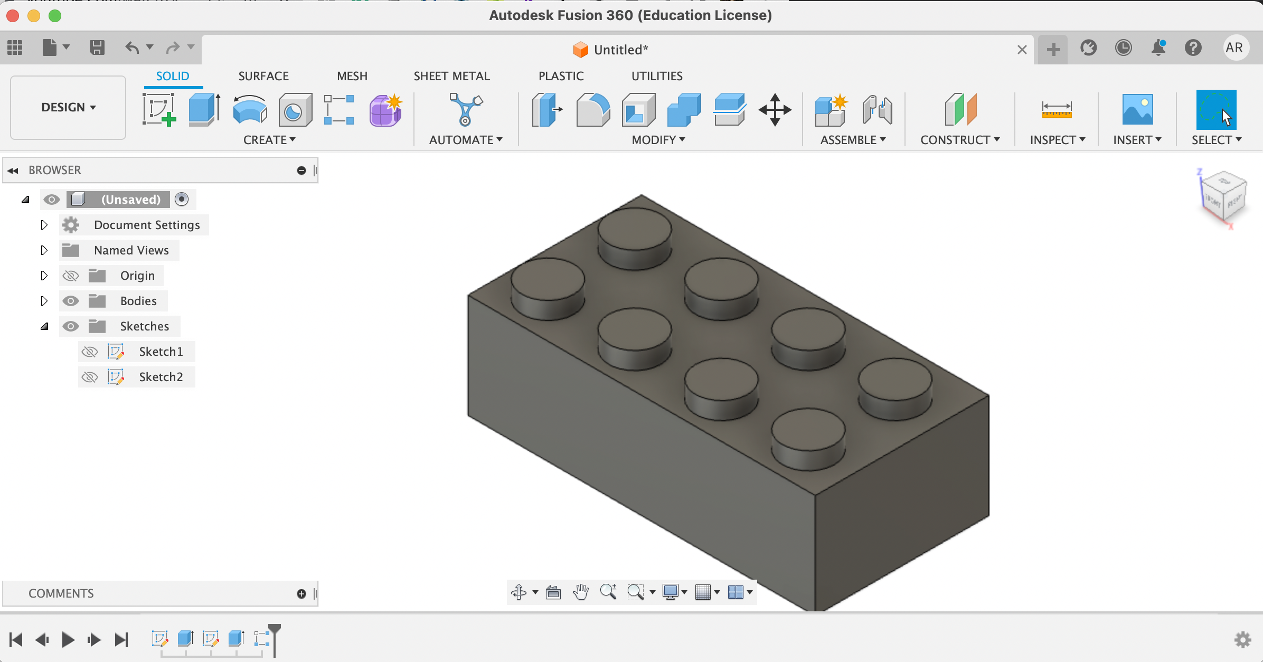Select the Offset Face tool
Image resolution: width=1263 pixels, height=662 pixels.
[x=729, y=109]
